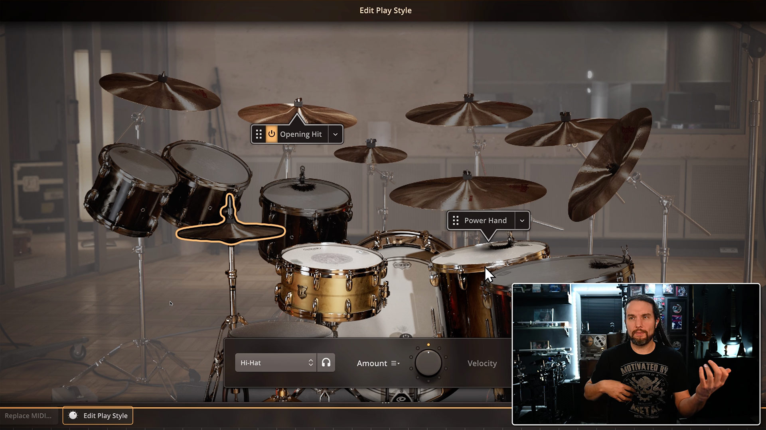Screen dimensions: 766x430
Task: Click the Amount knob
Action: tap(428, 363)
